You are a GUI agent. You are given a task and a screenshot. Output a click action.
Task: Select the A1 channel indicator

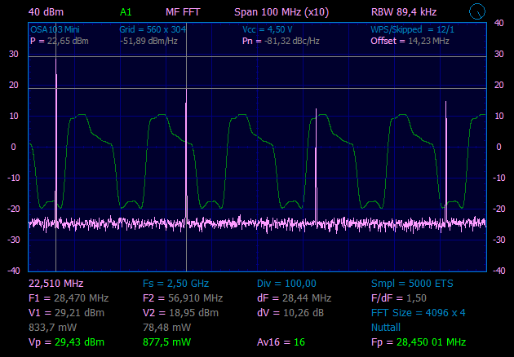pos(125,12)
